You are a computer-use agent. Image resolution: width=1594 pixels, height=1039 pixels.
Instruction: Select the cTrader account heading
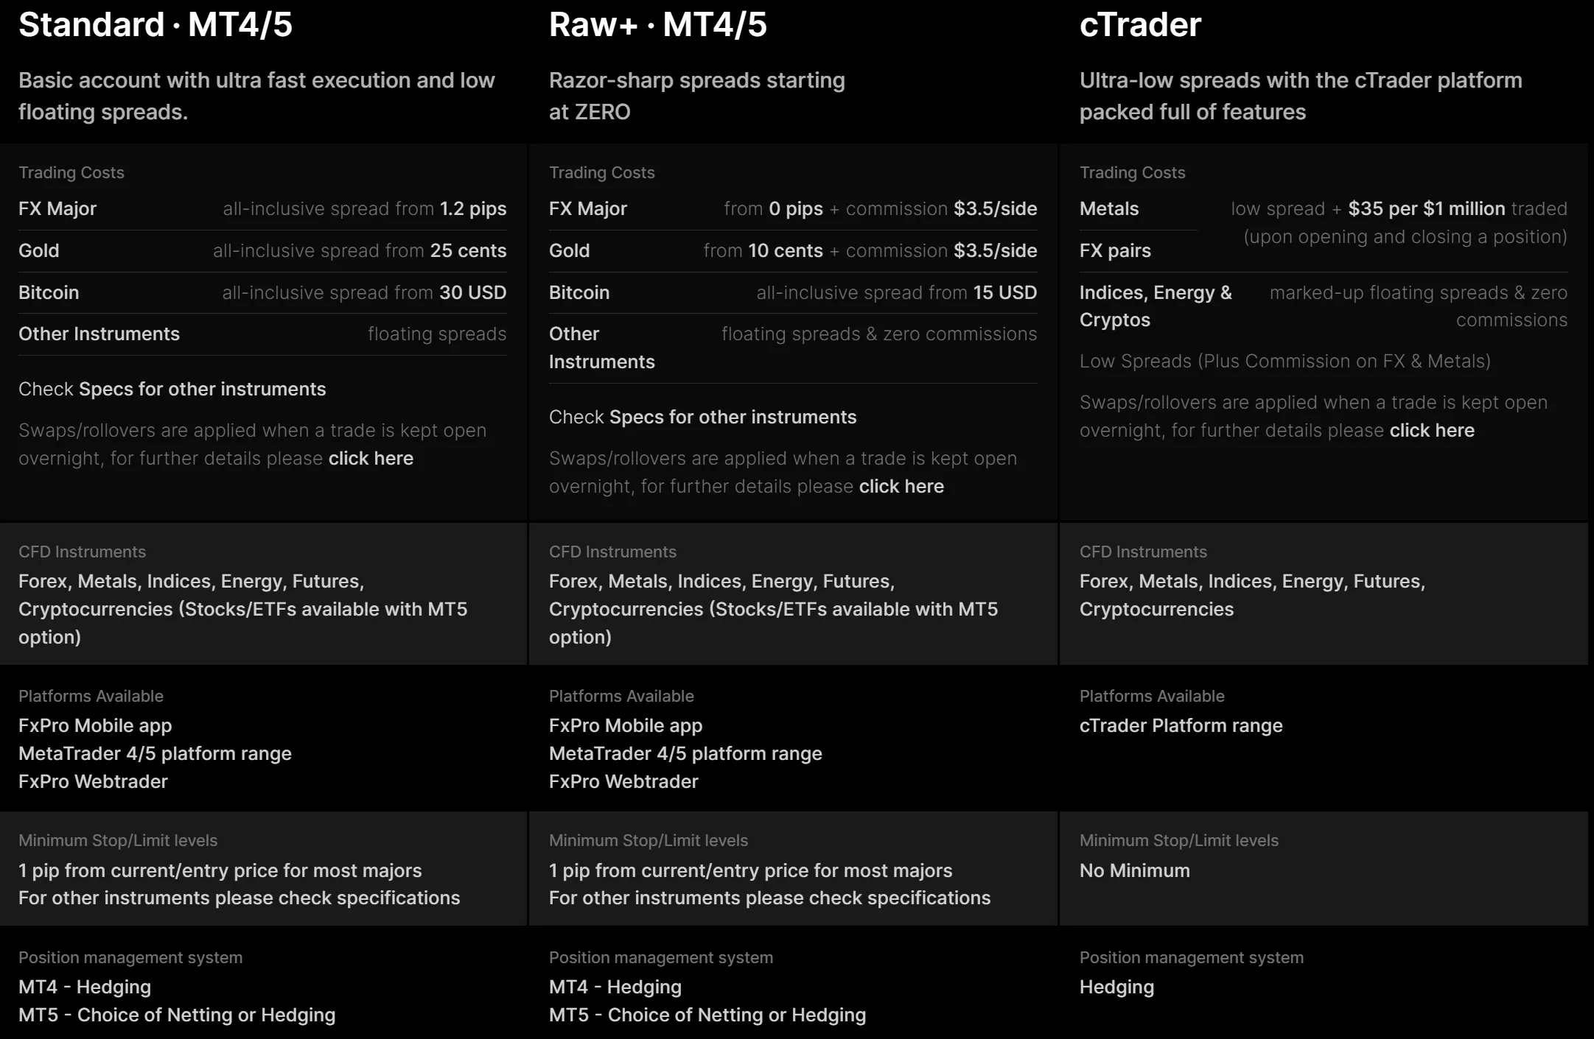tap(1140, 24)
